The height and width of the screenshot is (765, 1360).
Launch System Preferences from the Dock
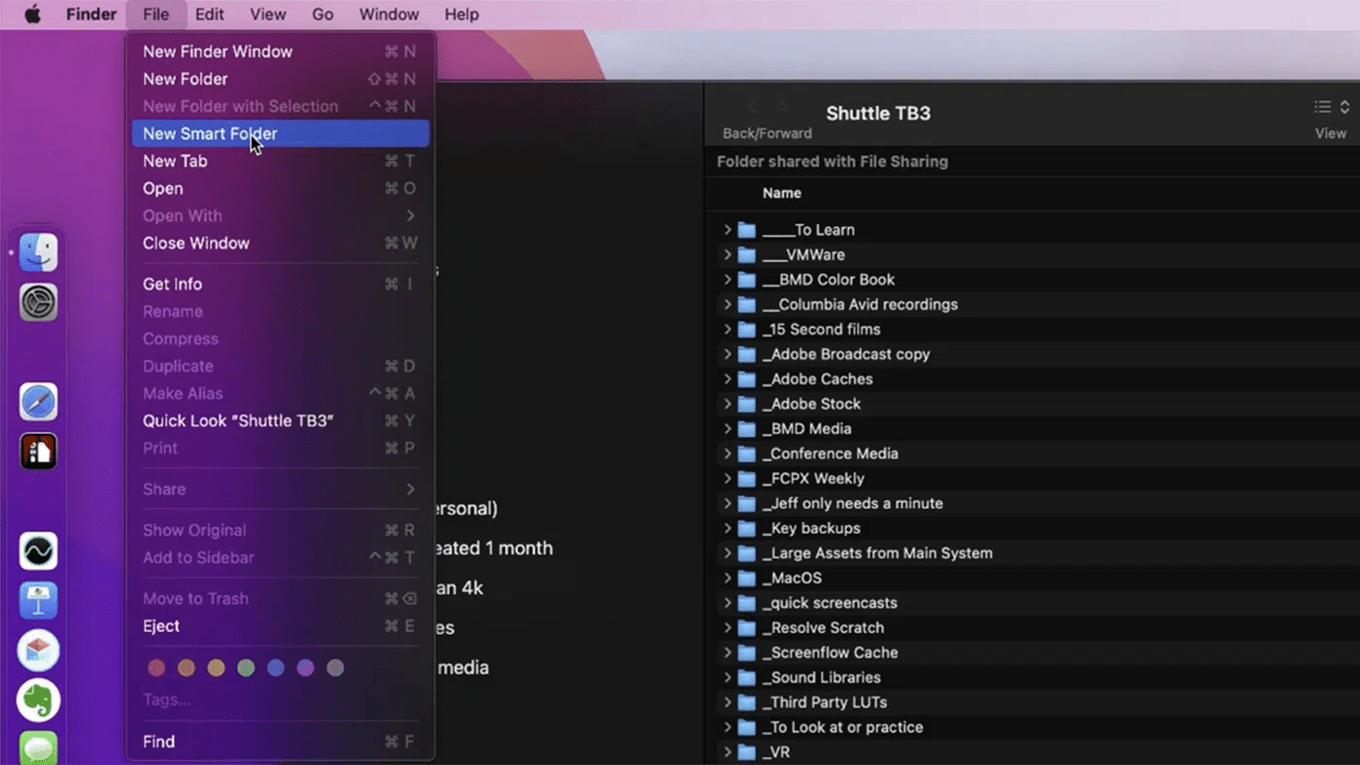[x=38, y=302]
